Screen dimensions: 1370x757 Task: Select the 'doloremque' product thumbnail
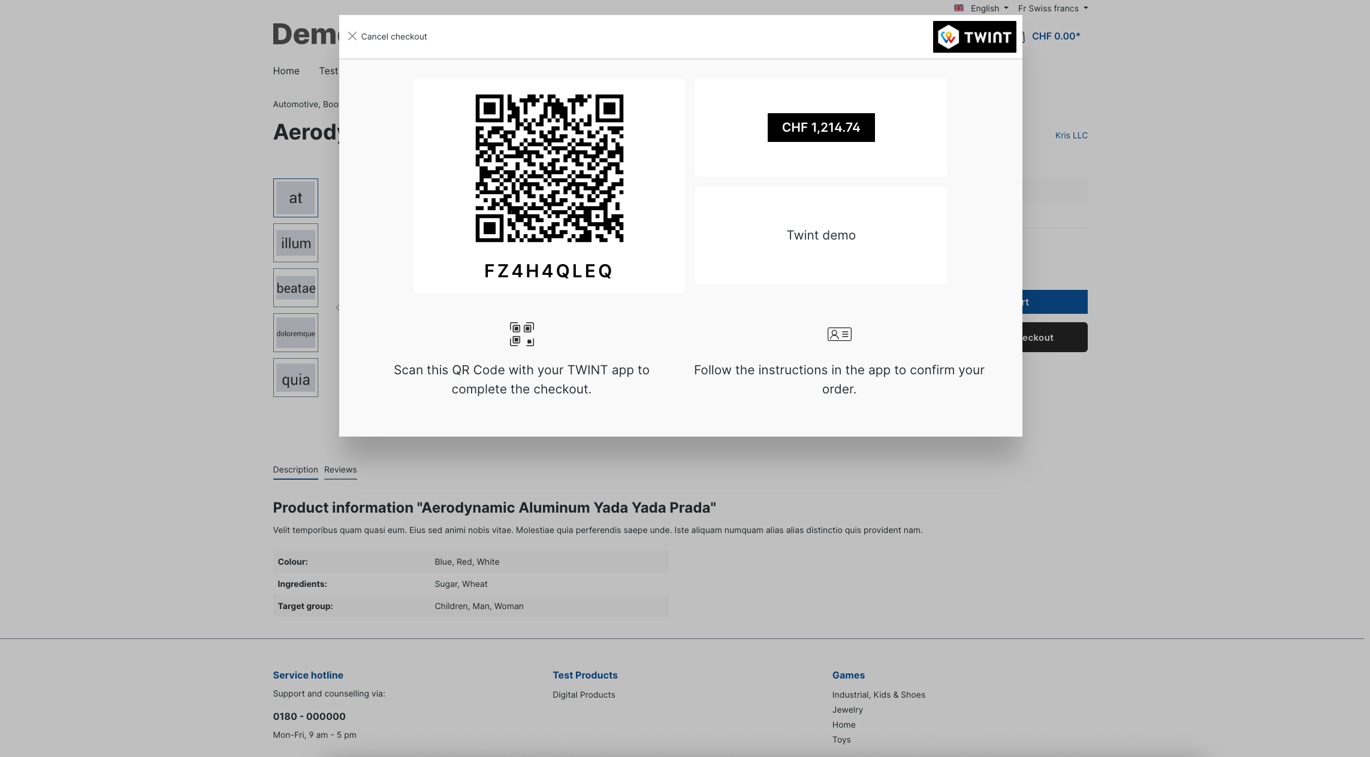[x=295, y=333]
